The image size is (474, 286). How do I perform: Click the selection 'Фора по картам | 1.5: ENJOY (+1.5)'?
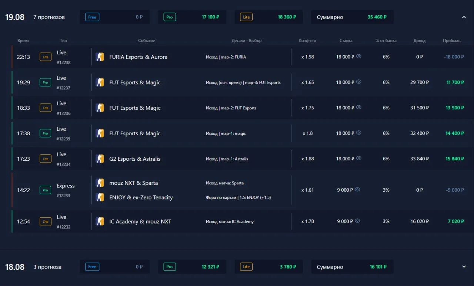[x=238, y=197]
